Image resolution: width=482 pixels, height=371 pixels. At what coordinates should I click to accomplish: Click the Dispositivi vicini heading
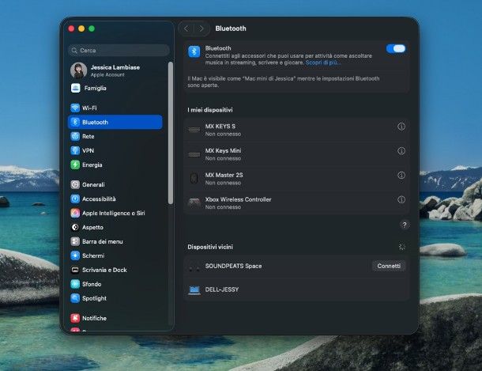(210, 247)
